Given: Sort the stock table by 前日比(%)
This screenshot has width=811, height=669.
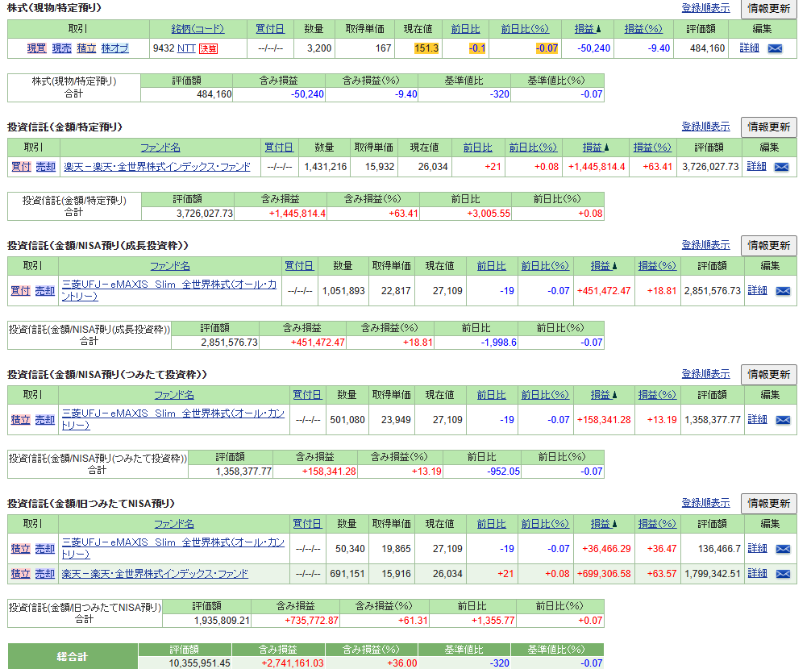Looking at the screenshot, I should click(525, 30).
